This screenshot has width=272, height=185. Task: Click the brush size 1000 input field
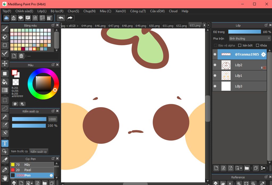[x=52, y=119]
